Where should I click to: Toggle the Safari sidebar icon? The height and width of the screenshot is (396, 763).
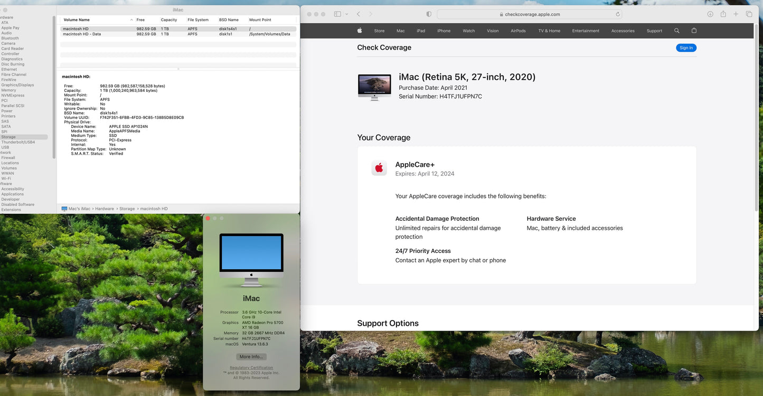click(337, 14)
